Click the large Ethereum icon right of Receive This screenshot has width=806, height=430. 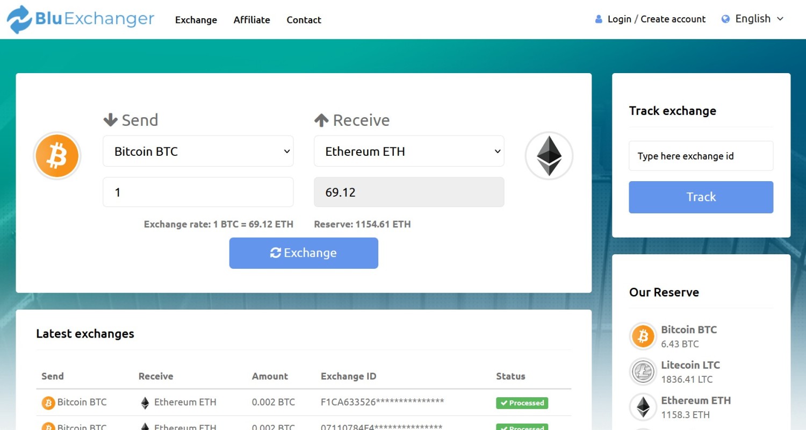coord(549,156)
